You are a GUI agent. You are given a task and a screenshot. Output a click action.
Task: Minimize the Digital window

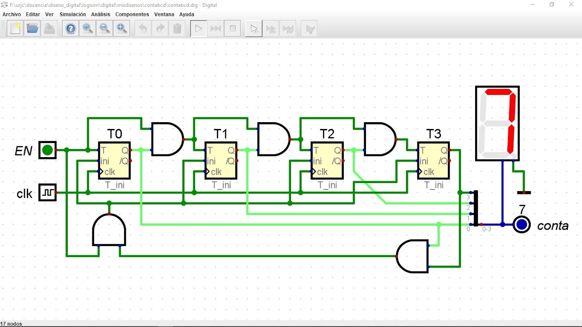click(532, 5)
